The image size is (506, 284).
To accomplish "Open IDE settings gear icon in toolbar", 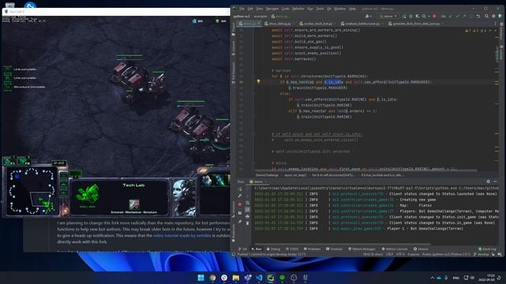I will [x=493, y=16].
